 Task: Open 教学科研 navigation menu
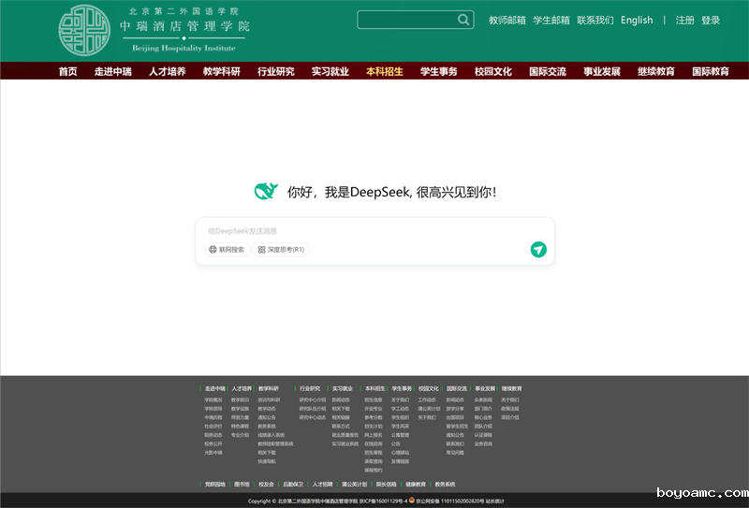[222, 71]
